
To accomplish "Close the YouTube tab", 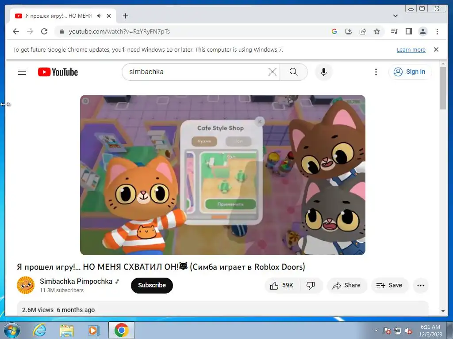I will click(109, 16).
